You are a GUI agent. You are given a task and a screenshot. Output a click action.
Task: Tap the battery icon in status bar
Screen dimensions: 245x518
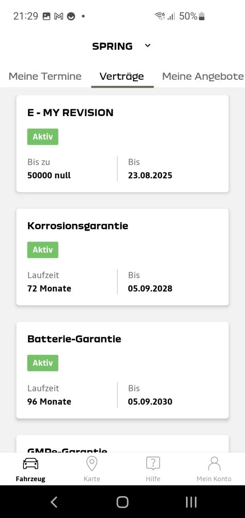tap(202, 16)
